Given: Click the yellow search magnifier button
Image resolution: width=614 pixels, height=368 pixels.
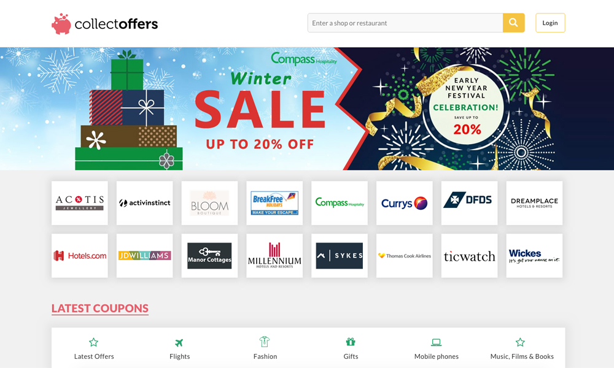Looking at the screenshot, I should tap(513, 23).
